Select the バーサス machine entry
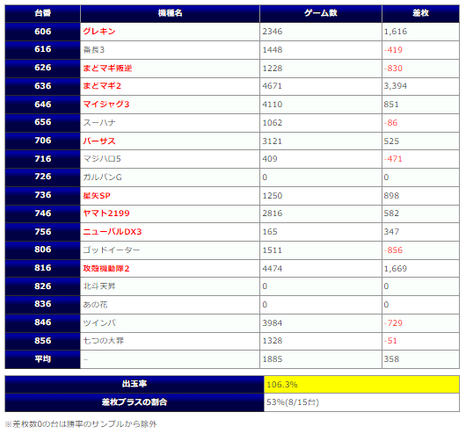466x434 pixels. click(99, 141)
